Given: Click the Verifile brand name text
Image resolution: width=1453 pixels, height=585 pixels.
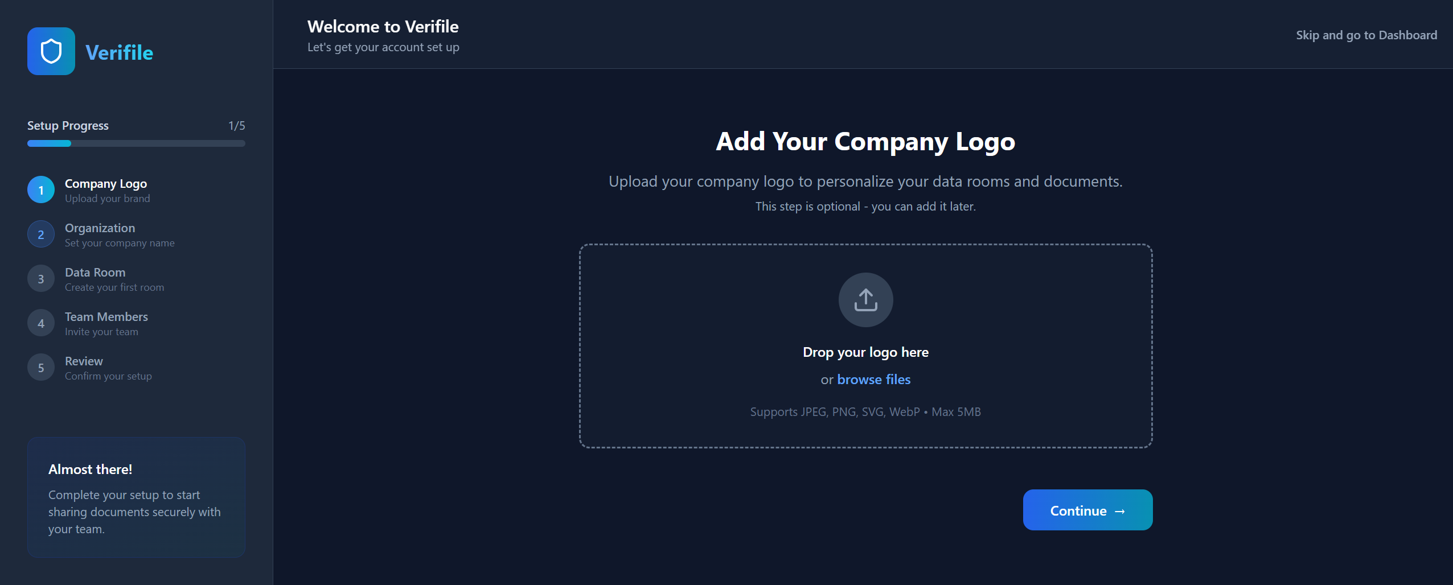Looking at the screenshot, I should (119, 53).
